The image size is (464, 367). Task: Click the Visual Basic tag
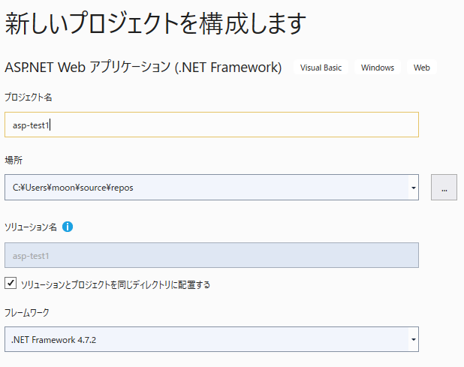[321, 68]
